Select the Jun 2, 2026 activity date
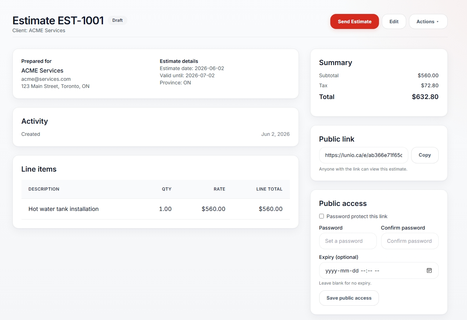 pos(276,134)
